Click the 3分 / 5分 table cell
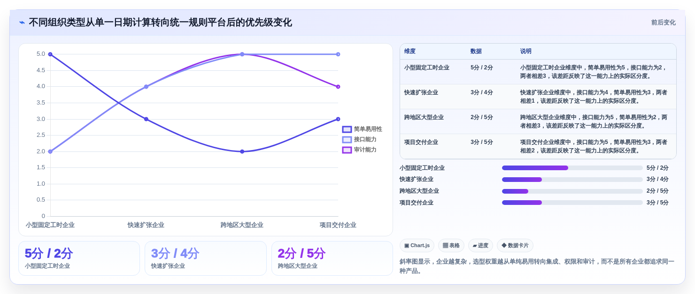 tap(482, 142)
